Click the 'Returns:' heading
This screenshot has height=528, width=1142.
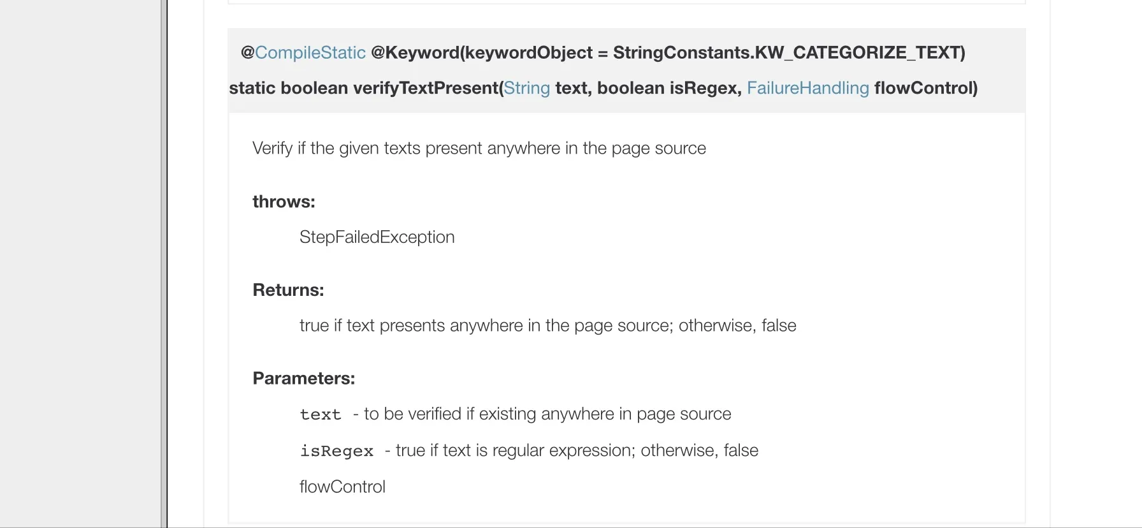[288, 290]
